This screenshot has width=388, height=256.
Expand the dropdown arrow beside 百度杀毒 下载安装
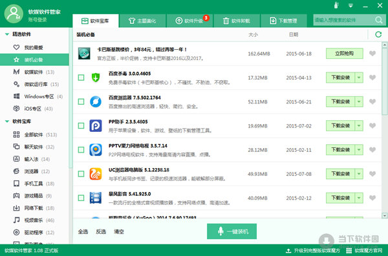click(359, 78)
